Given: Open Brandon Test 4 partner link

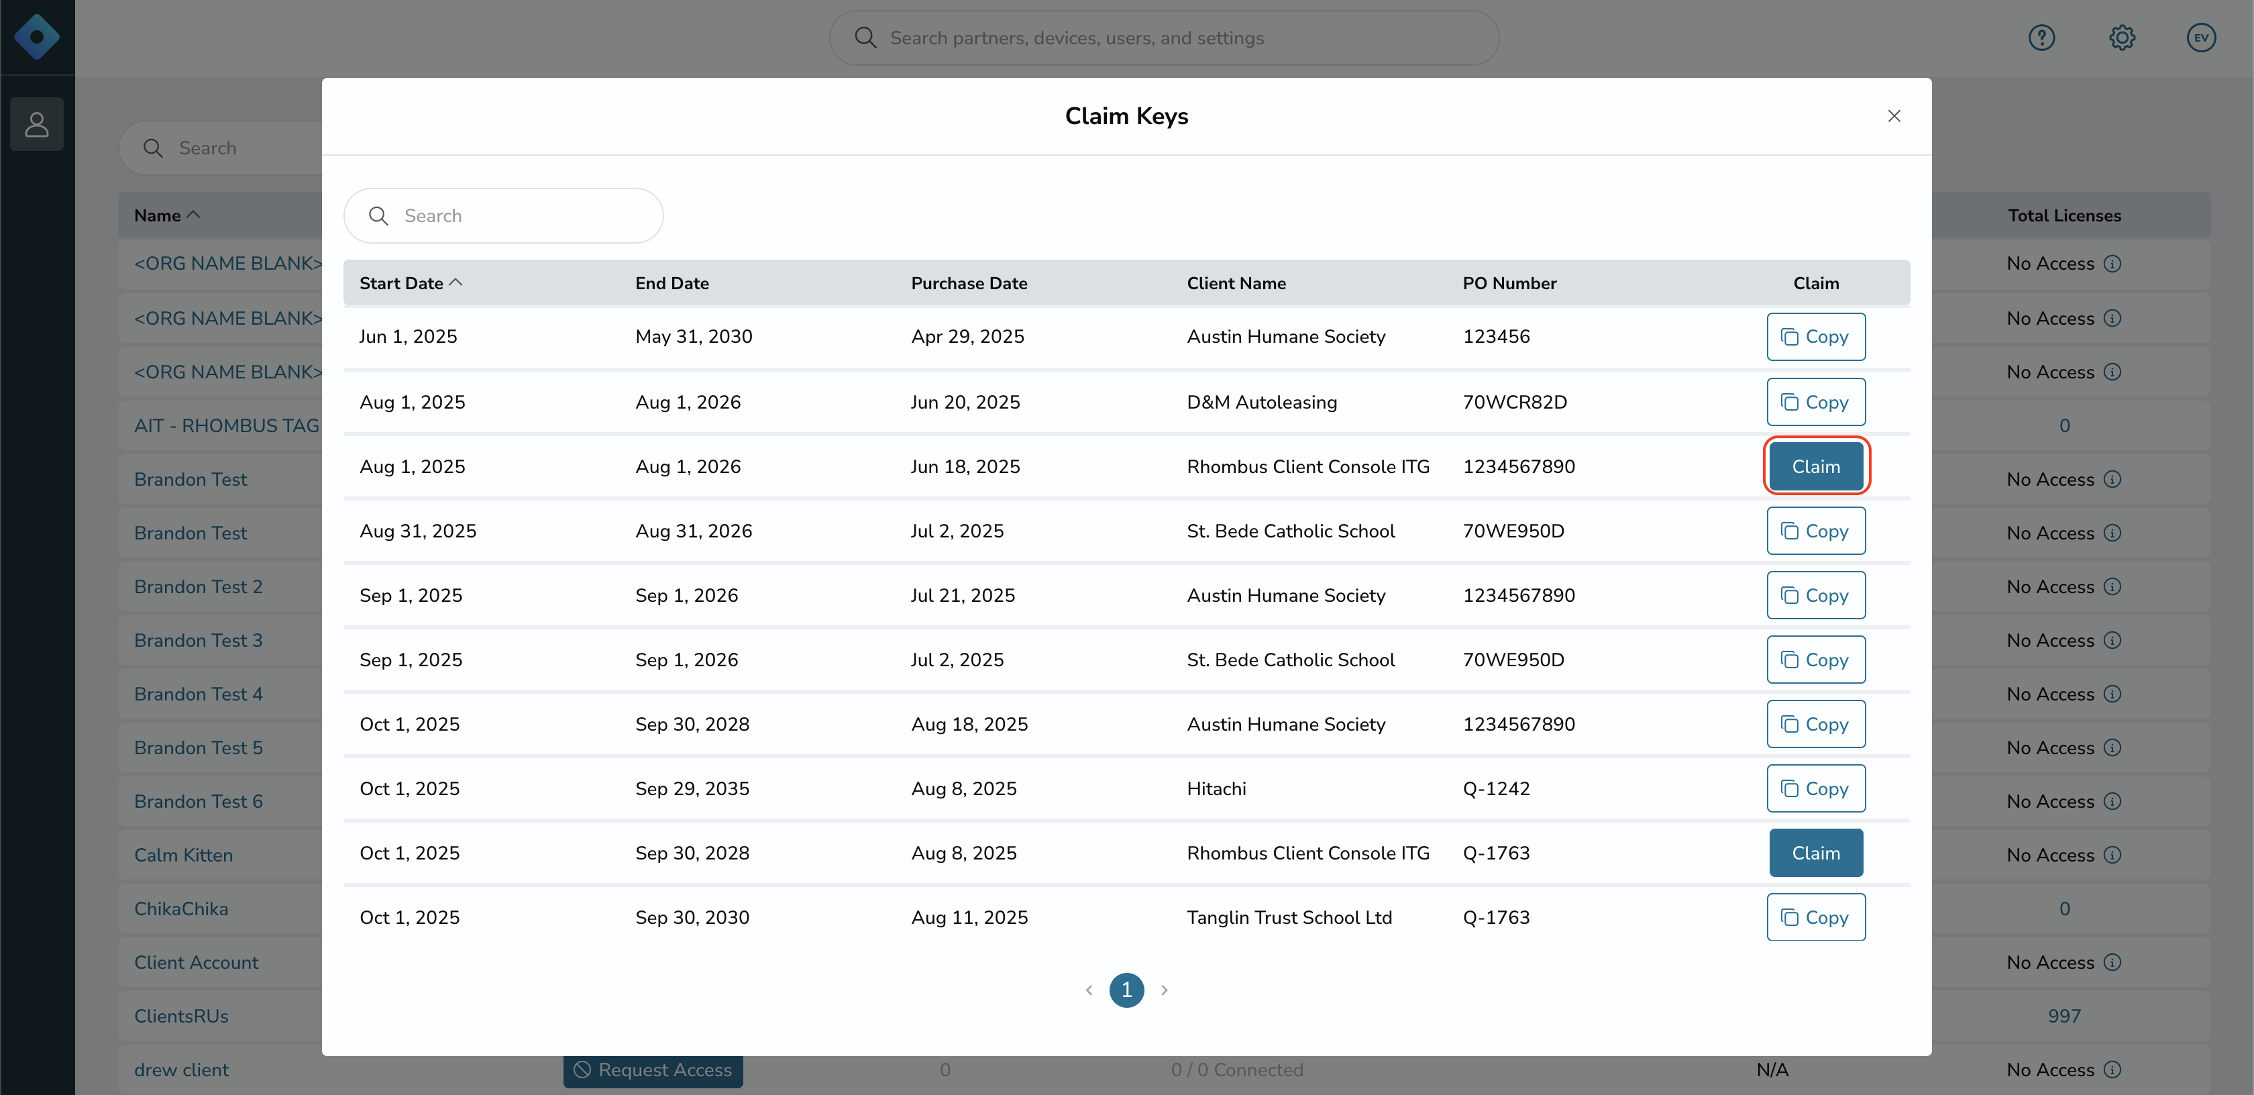Looking at the screenshot, I should click(198, 694).
